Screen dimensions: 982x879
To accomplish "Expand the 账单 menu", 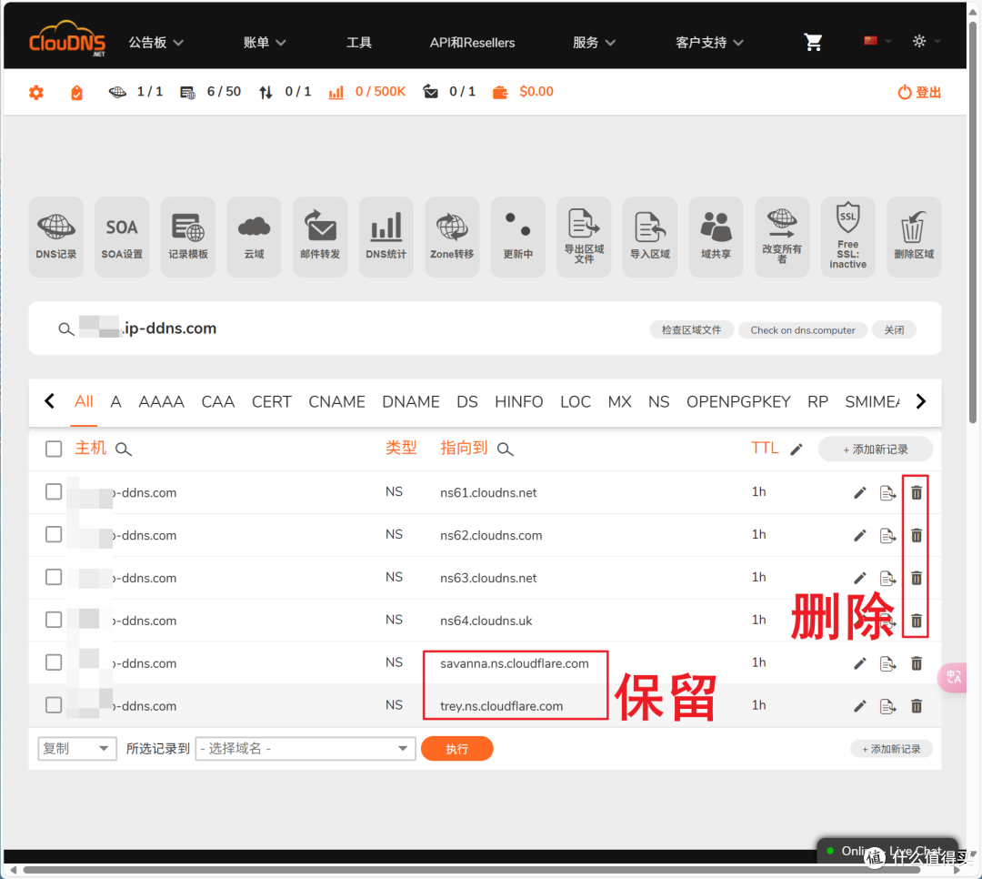I will (265, 43).
